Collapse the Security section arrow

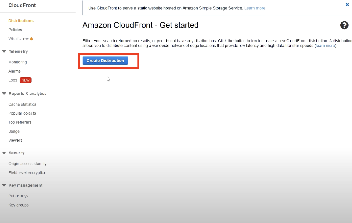click(x=4, y=153)
